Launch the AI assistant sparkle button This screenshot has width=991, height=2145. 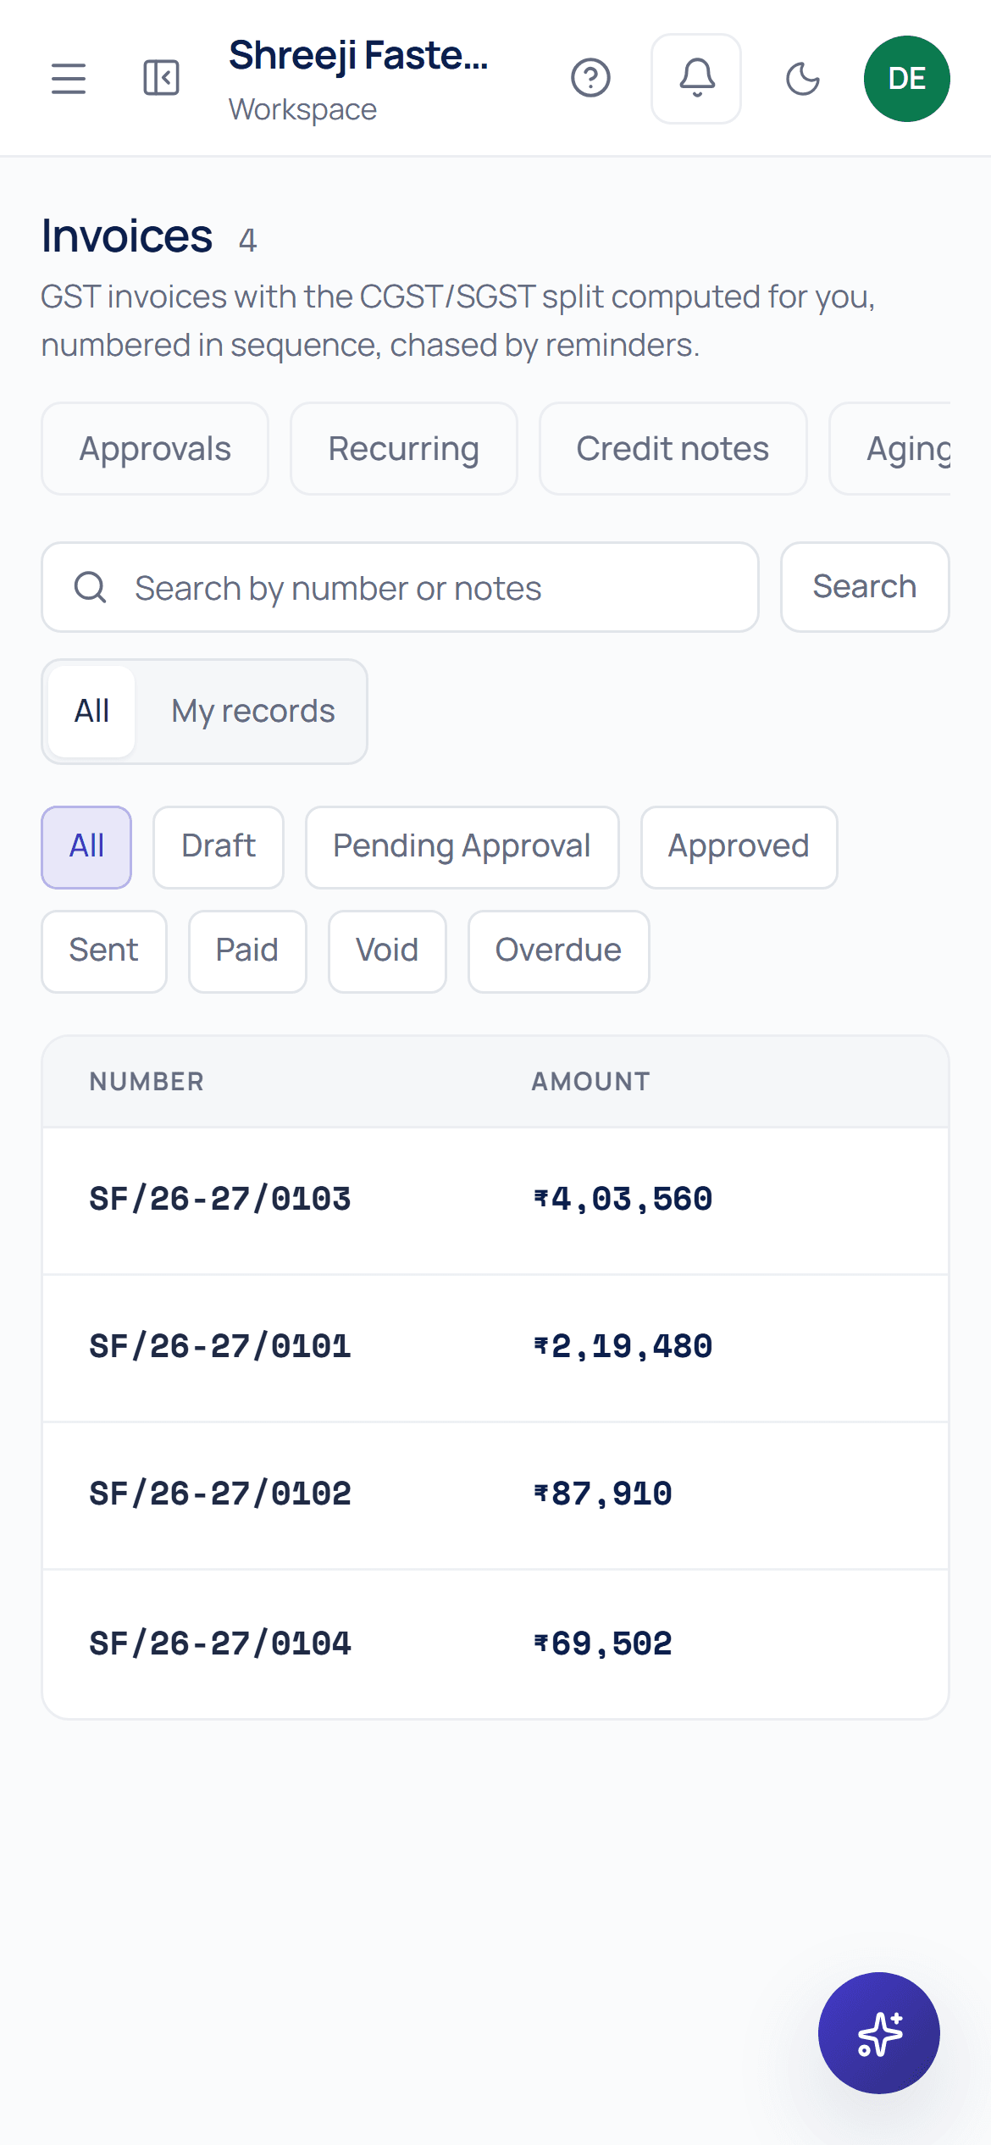879,2033
